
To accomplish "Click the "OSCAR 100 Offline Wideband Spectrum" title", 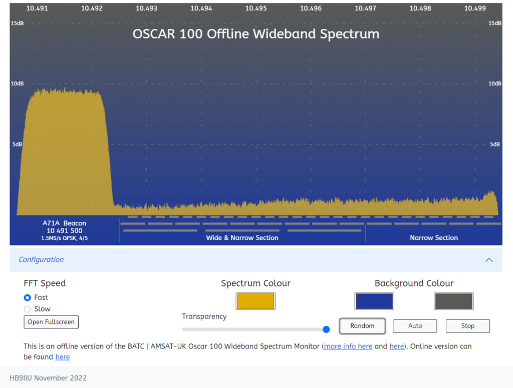I will (x=256, y=34).
